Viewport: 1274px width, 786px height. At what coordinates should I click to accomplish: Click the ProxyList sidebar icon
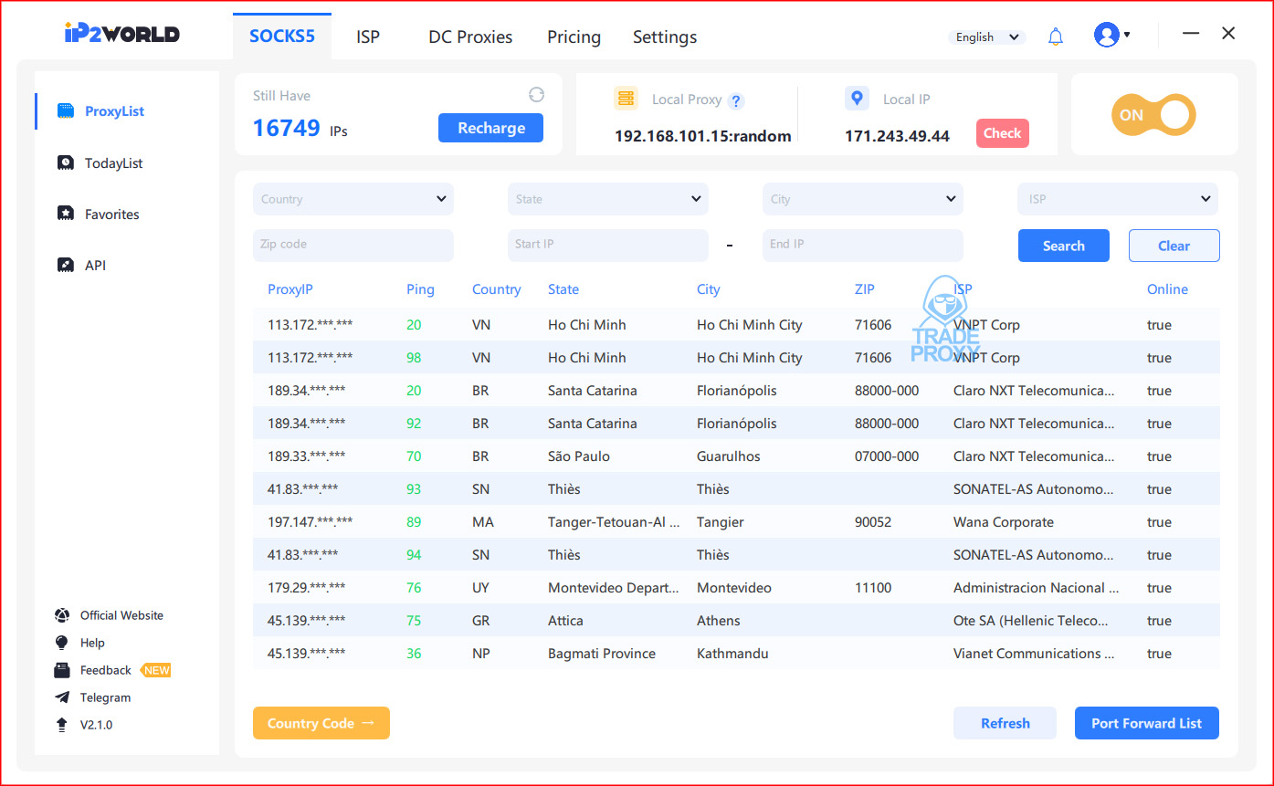pos(66,111)
